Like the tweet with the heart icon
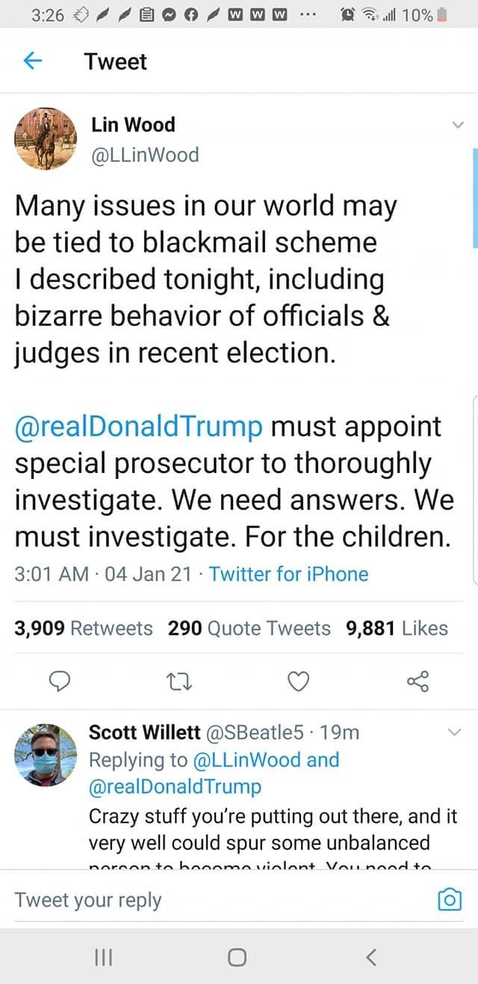The height and width of the screenshot is (984, 478). coord(299,681)
